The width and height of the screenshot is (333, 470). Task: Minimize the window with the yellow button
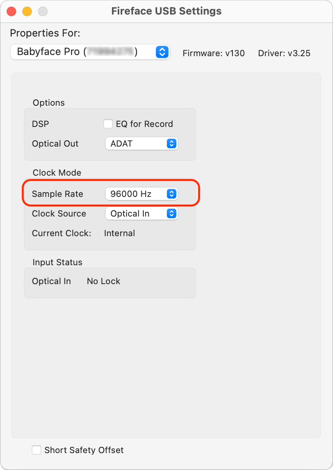pyautogui.click(x=27, y=11)
